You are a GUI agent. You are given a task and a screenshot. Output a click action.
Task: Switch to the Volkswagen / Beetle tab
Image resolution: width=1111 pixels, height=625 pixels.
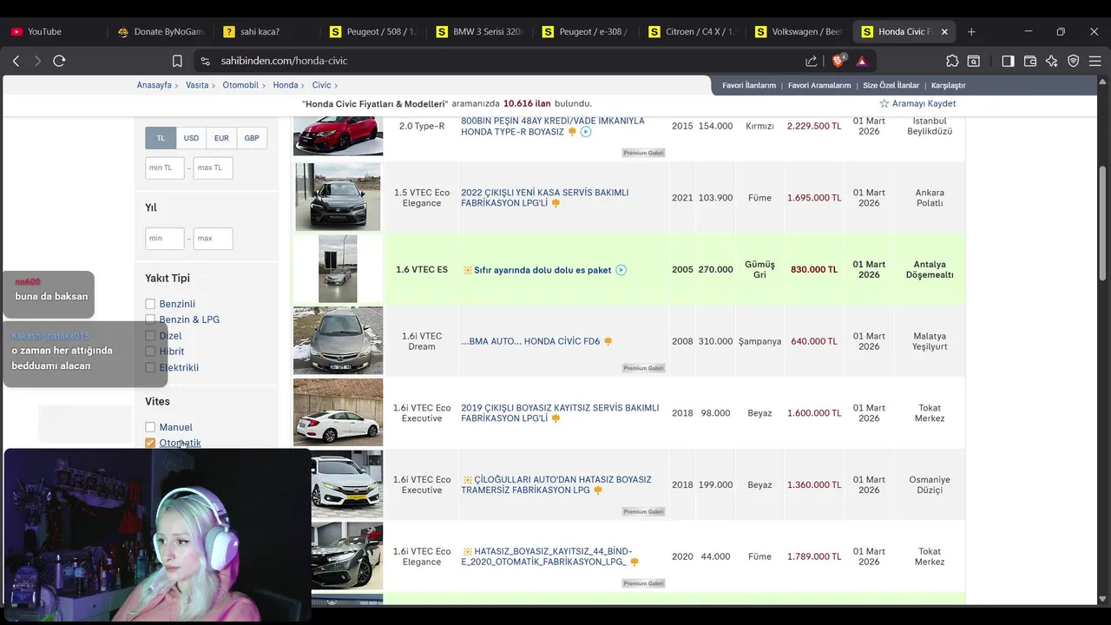(799, 31)
